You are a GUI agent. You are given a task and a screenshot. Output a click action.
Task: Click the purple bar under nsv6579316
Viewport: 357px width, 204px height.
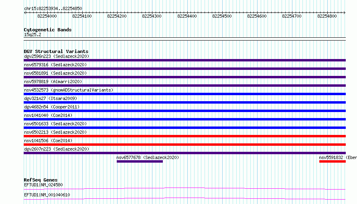click(185, 69)
